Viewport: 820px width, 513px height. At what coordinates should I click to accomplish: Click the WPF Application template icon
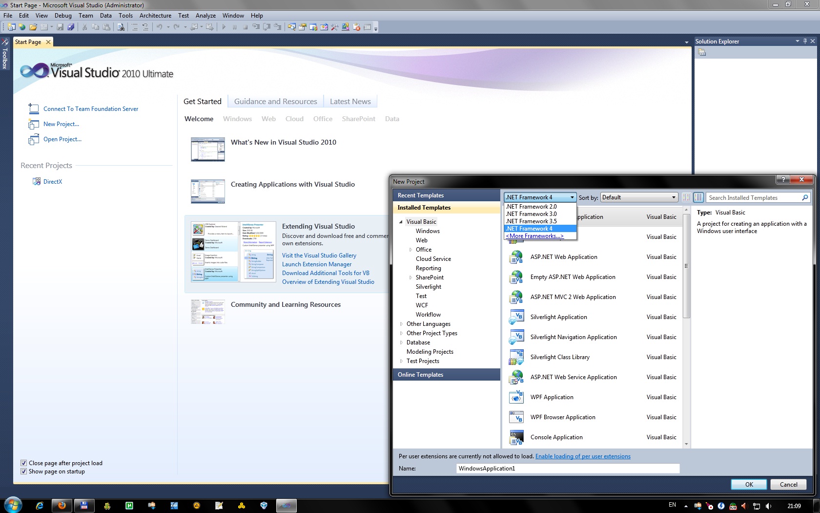tap(516, 397)
